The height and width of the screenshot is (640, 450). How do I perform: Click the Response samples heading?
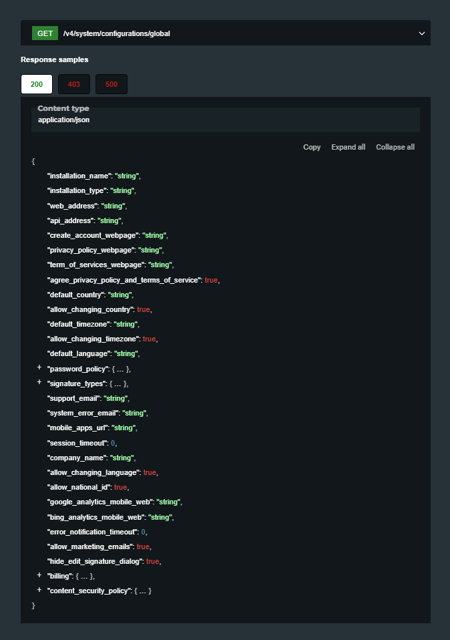click(x=54, y=59)
